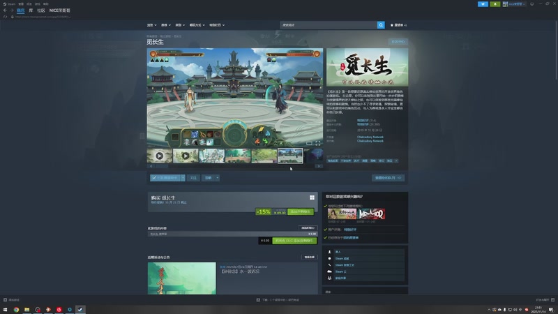This screenshot has width=558, height=314.
Task: Open the 库 library tab
Action: (x=31, y=10)
